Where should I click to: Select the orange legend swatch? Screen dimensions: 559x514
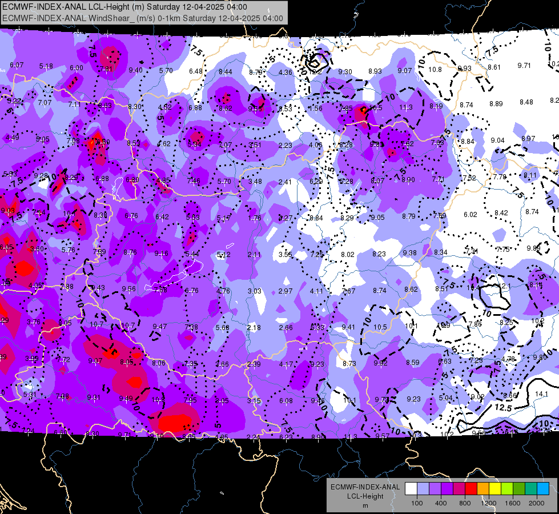[483, 489]
